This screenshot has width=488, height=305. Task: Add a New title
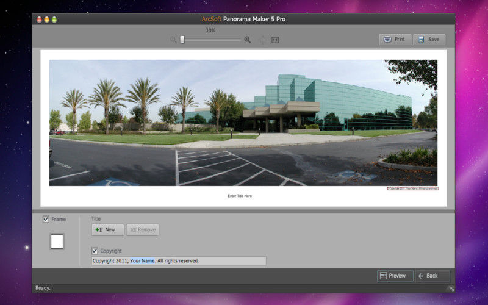coord(108,230)
